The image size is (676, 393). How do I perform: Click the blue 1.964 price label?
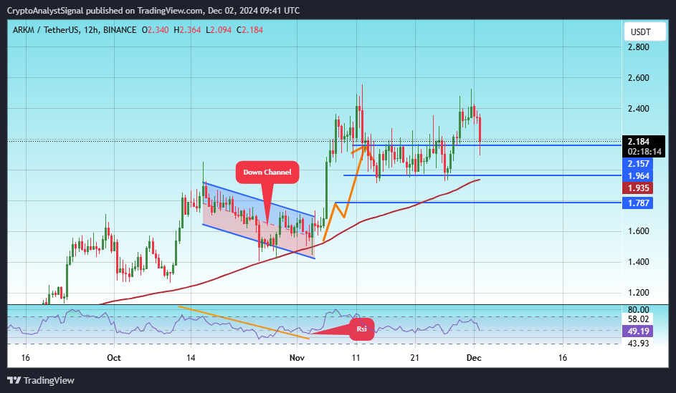638,175
